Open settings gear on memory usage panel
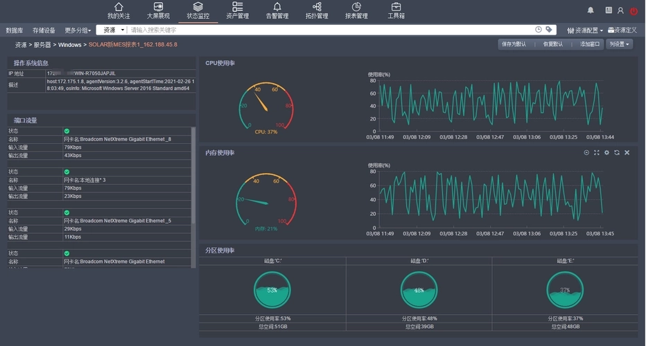Image resolution: width=646 pixels, height=346 pixels. (x=606, y=152)
